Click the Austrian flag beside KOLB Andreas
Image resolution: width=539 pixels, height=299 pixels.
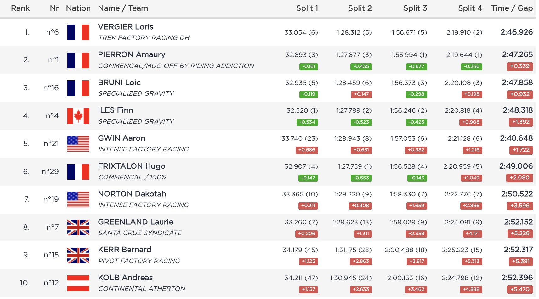(78, 283)
